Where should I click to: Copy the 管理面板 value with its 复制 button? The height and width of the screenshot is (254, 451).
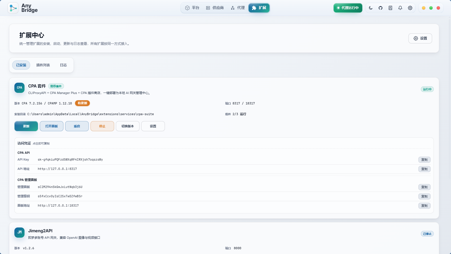click(425, 187)
